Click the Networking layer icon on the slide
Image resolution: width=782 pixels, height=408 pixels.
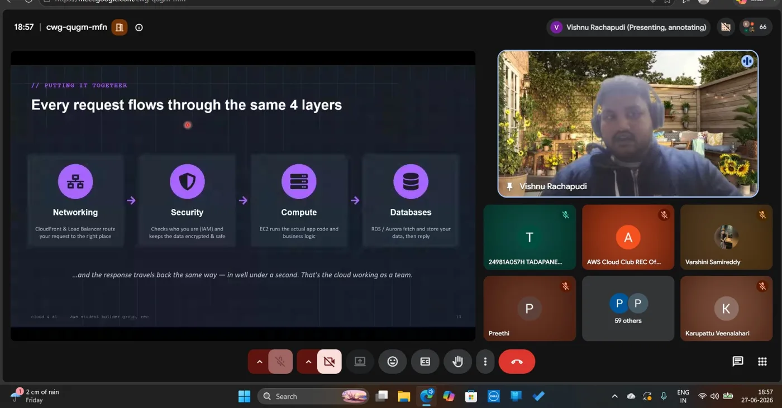(x=75, y=181)
